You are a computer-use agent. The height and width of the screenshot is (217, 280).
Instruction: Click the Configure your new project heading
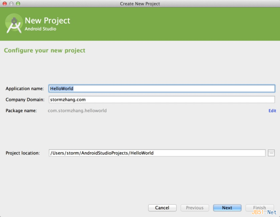point(45,50)
